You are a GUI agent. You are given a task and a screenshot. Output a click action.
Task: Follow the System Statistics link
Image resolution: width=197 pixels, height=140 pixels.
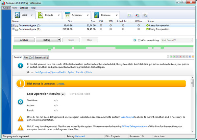(x=76, y=72)
